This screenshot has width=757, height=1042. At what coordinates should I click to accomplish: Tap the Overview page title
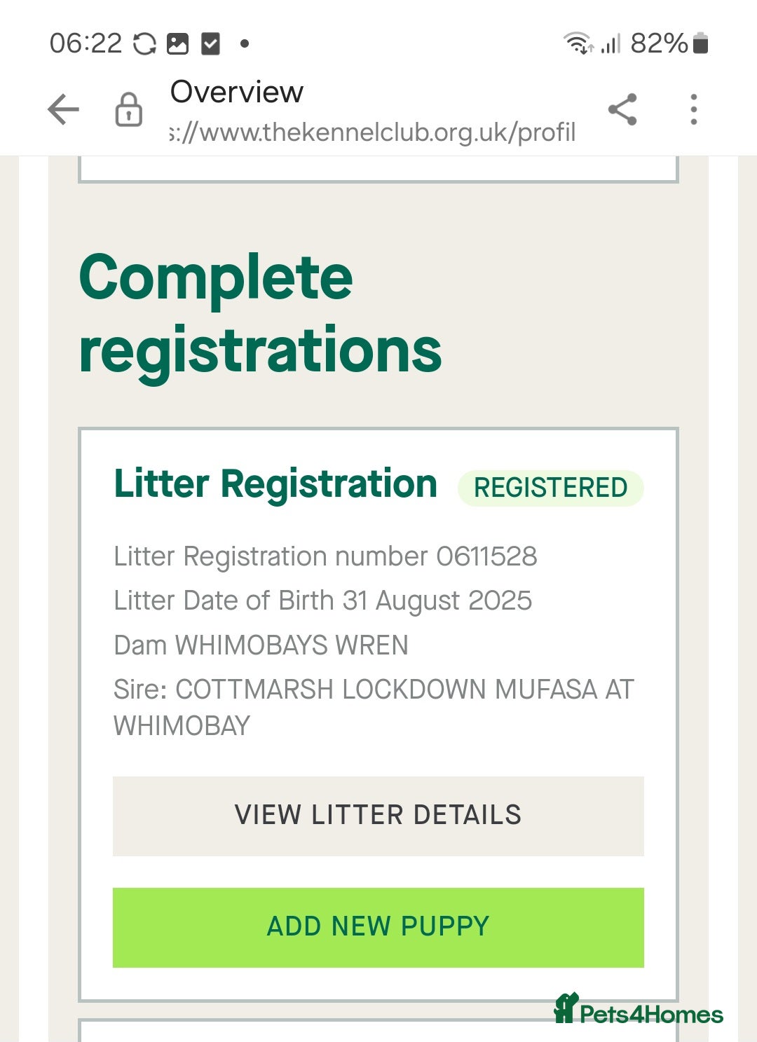(x=237, y=92)
